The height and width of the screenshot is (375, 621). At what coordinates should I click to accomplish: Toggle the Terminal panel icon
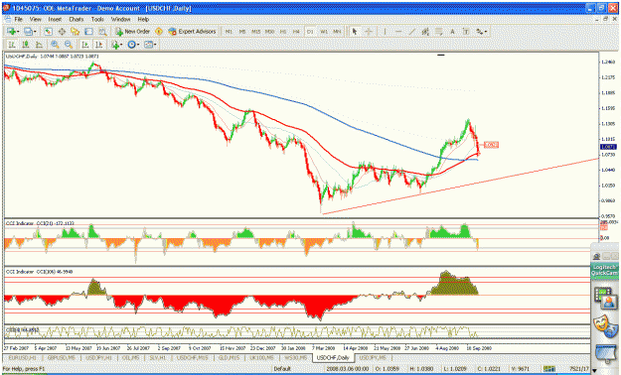[x=88, y=32]
